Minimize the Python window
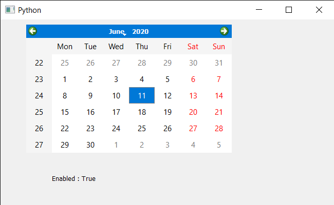This screenshot has height=205, width=334. point(259,10)
